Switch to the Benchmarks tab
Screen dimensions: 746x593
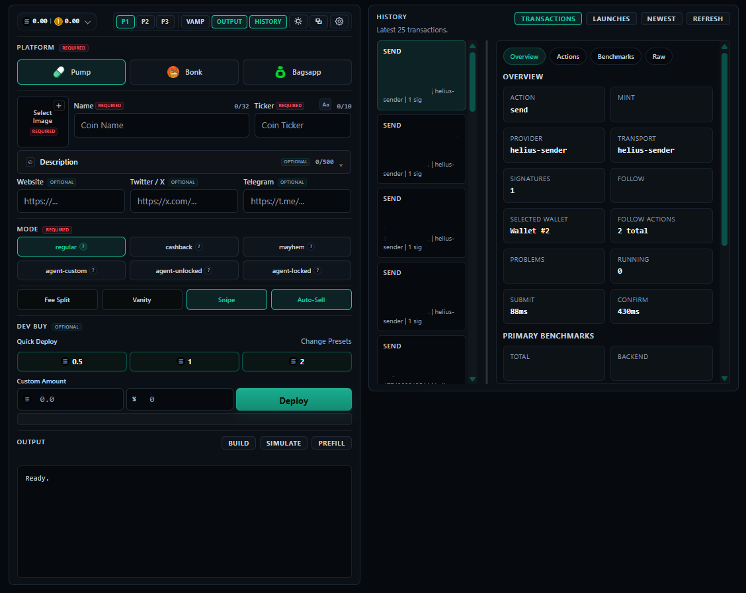point(616,57)
